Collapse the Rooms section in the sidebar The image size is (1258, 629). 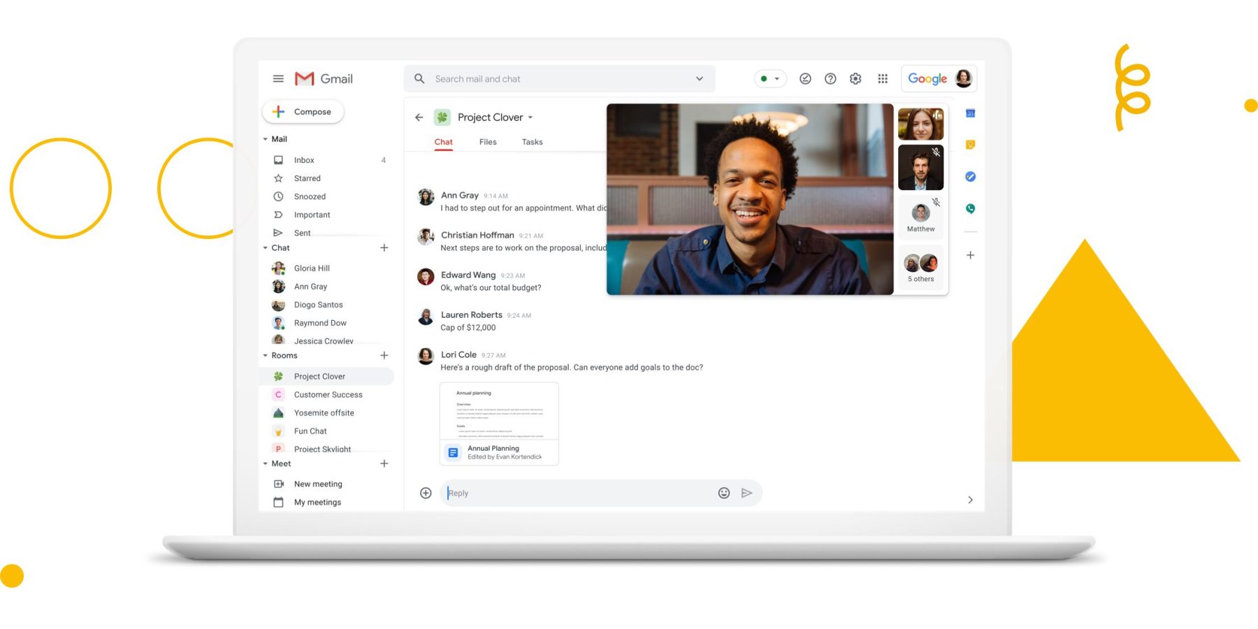click(x=265, y=355)
